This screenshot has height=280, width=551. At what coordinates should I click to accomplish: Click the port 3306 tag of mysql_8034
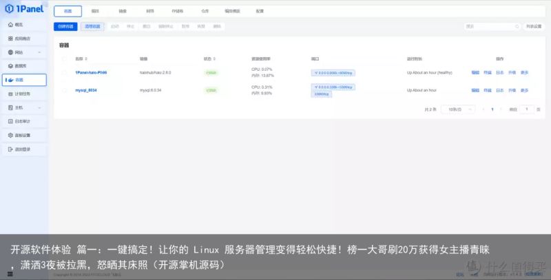[x=333, y=87]
